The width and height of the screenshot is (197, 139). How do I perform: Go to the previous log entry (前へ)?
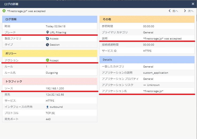coord(173,11)
